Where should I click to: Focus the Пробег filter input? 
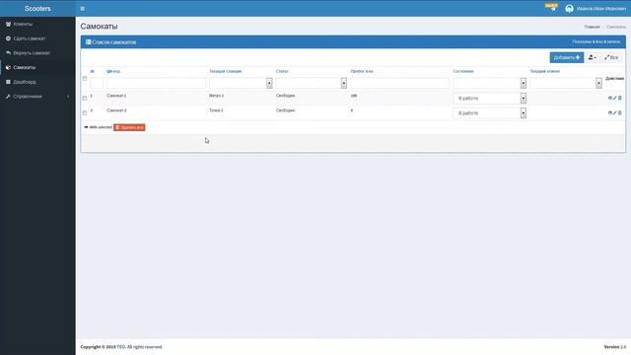coord(399,83)
